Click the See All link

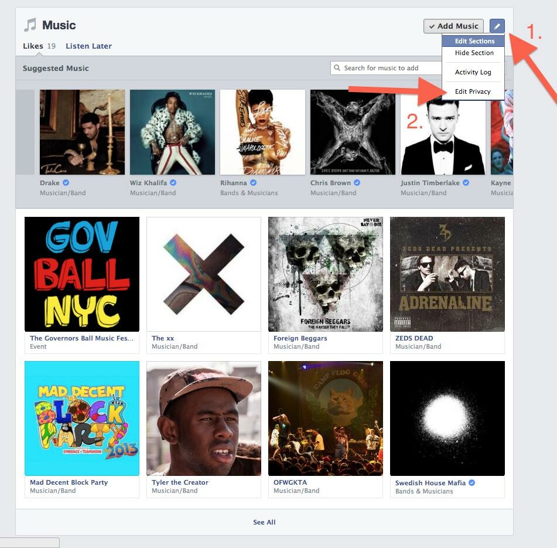coord(264,522)
